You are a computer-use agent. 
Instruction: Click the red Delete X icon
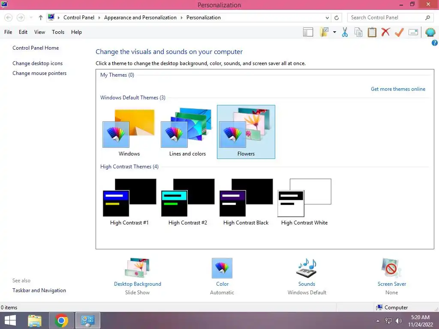point(385,32)
